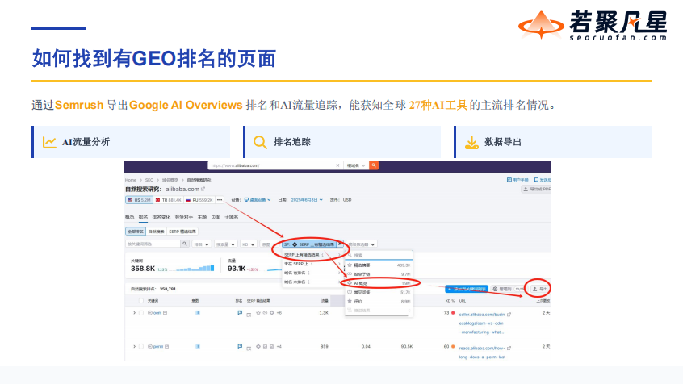Click the AI overview position icon in perm row
Viewport: 683px width, 384px height.
240,347
